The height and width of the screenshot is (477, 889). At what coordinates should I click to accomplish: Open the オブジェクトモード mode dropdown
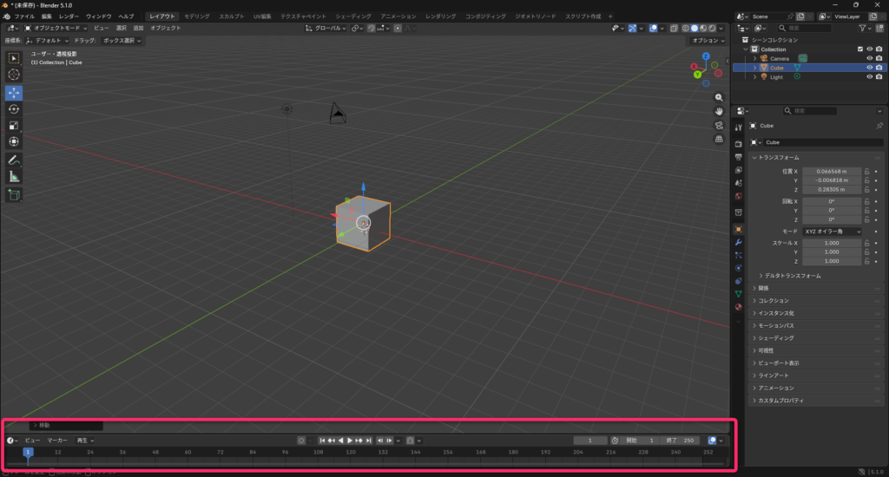click(57, 29)
